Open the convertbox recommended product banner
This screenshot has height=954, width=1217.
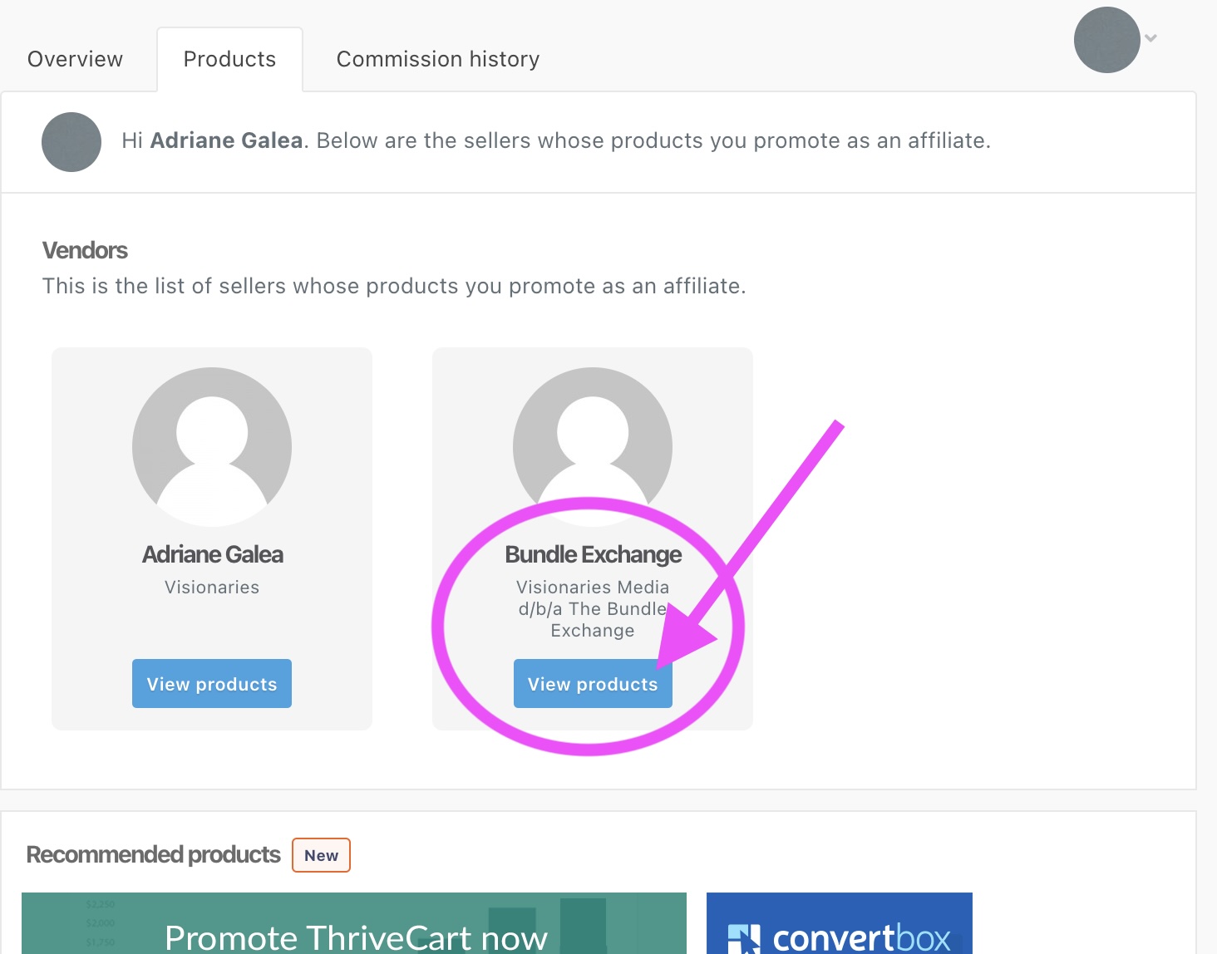(839, 927)
